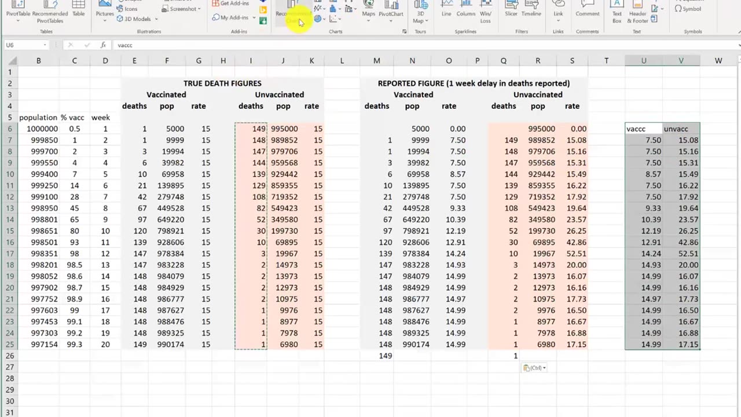Open Recommended PivotTables
The image size is (741, 417).
(x=50, y=12)
